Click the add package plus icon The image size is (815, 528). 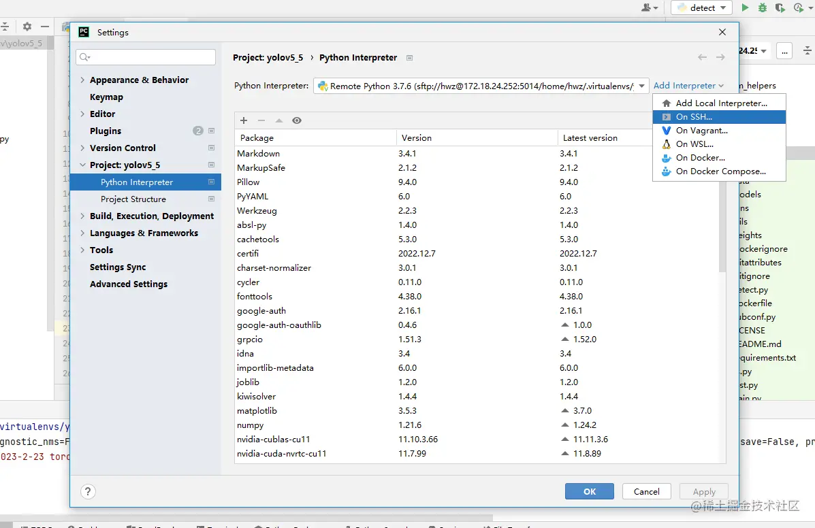[244, 120]
